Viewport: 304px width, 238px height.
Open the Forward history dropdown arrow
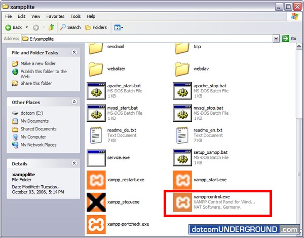click(44, 27)
